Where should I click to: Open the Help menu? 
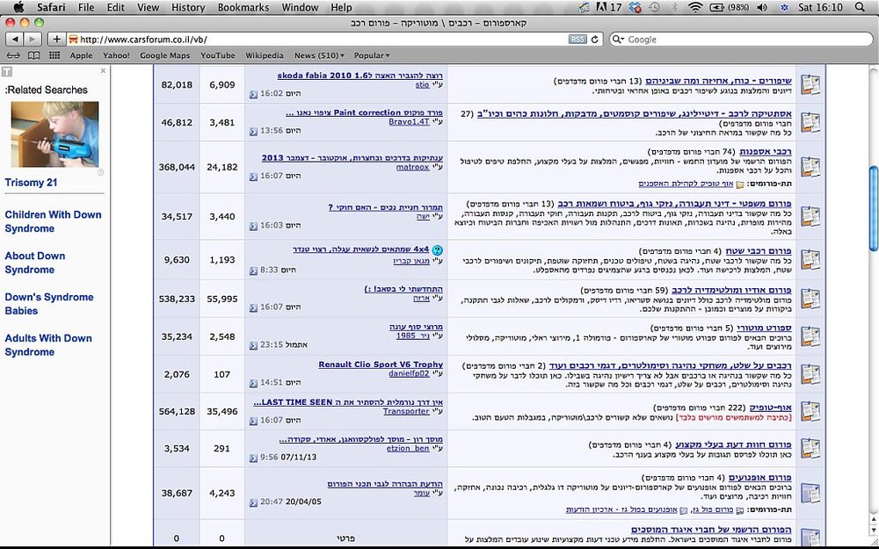click(341, 7)
